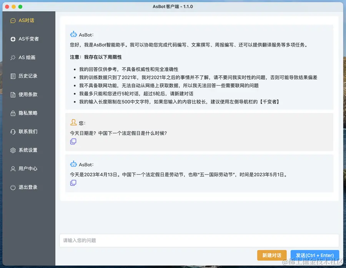The height and width of the screenshot is (268, 346).
Task: Click the bullet about 训练数据只到了2021年
Action: tap(198, 78)
